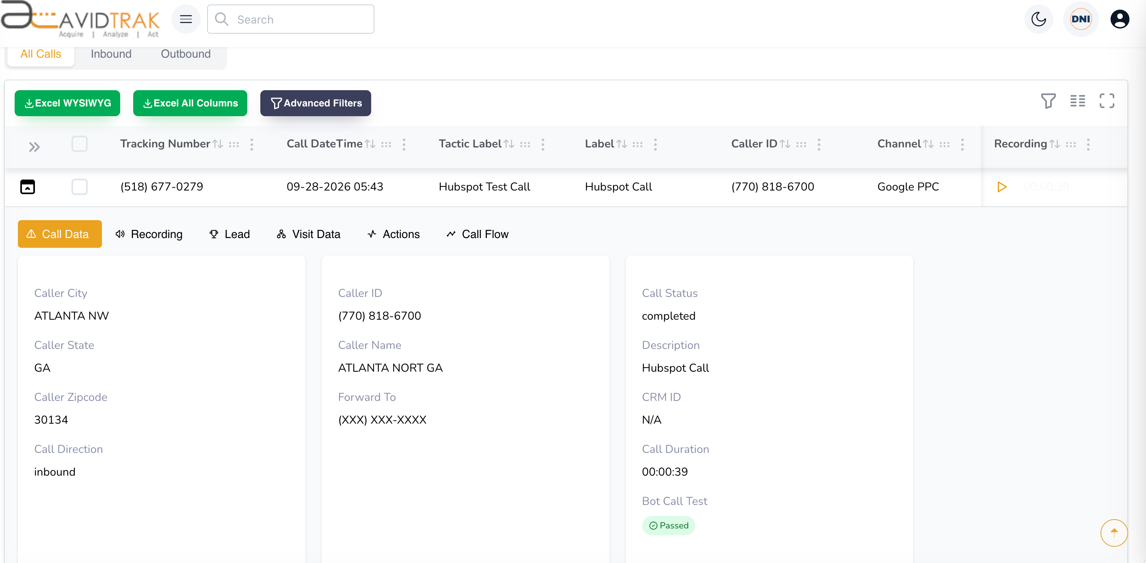Switch to Outbound tab
Viewport: 1146px width, 563px height.
[186, 54]
